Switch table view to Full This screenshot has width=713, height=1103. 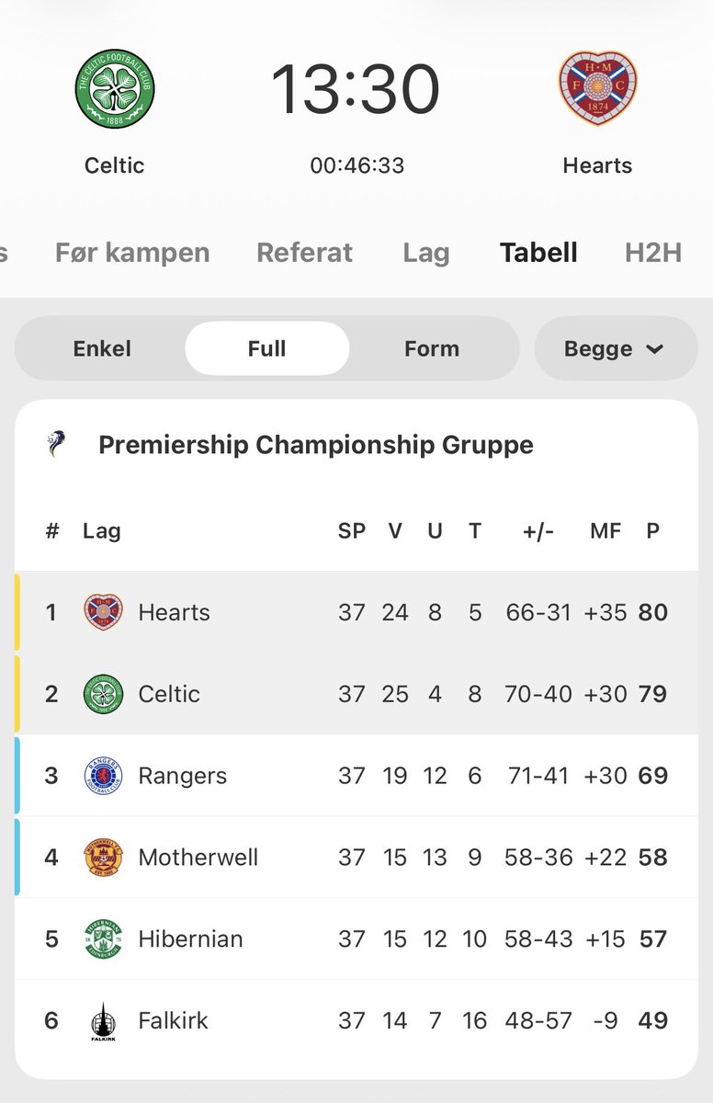[267, 348]
